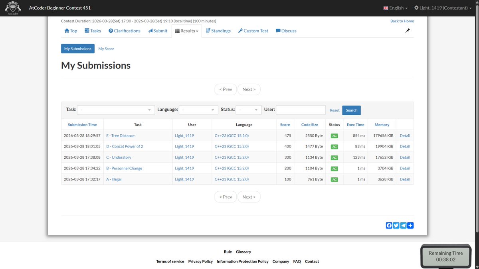Select the My Submissions pill
Screen dimensions: 479x269
(x=78, y=49)
